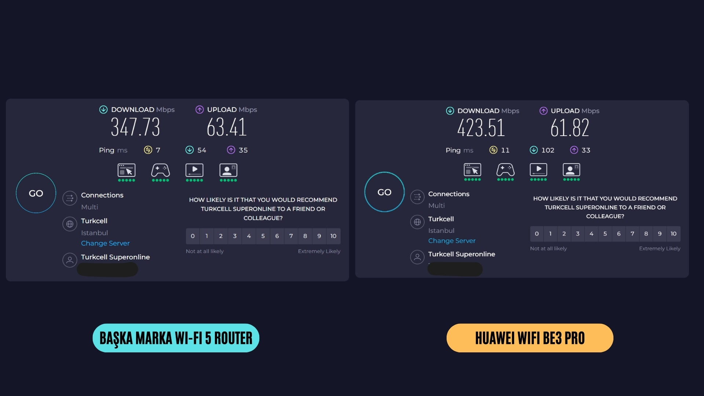This screenshot has height=396, width=704.
Task: Click the download ping icon next to 54
Action: [x=190, y=150]
